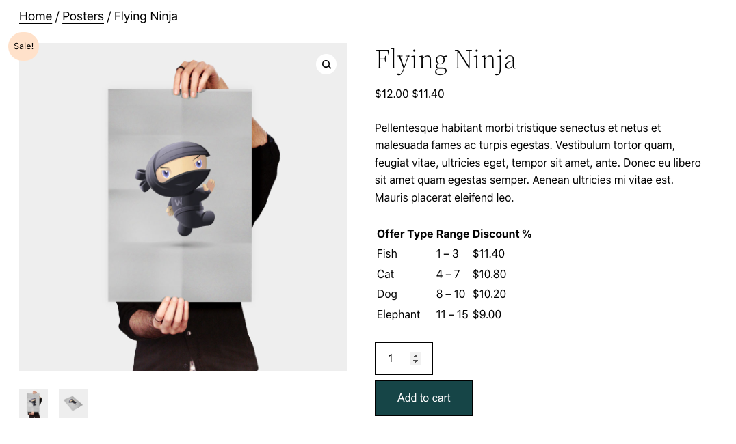Screen dimensions: 736x444
Task: Focus the quantity number input field
Action: [x=395, y=359]
